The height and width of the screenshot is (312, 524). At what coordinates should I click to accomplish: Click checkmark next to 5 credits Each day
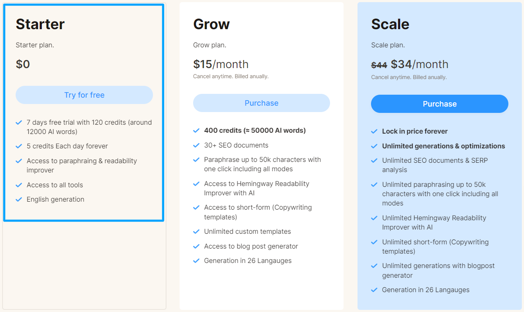pyautogui.click(x=19, y=146)
